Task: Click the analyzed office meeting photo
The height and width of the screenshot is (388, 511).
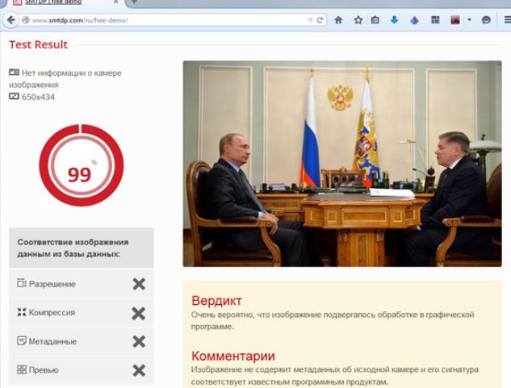Action: pos(342,164)
